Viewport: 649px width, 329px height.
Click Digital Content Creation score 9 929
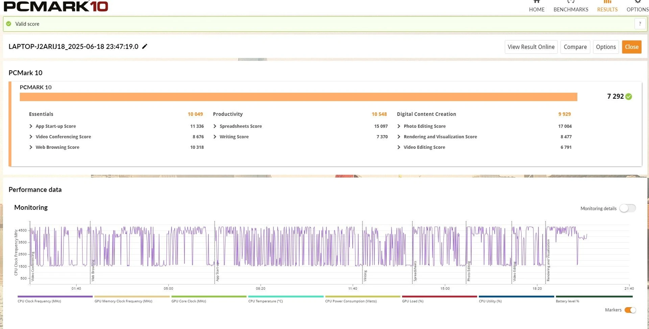[x=564, y=114]
